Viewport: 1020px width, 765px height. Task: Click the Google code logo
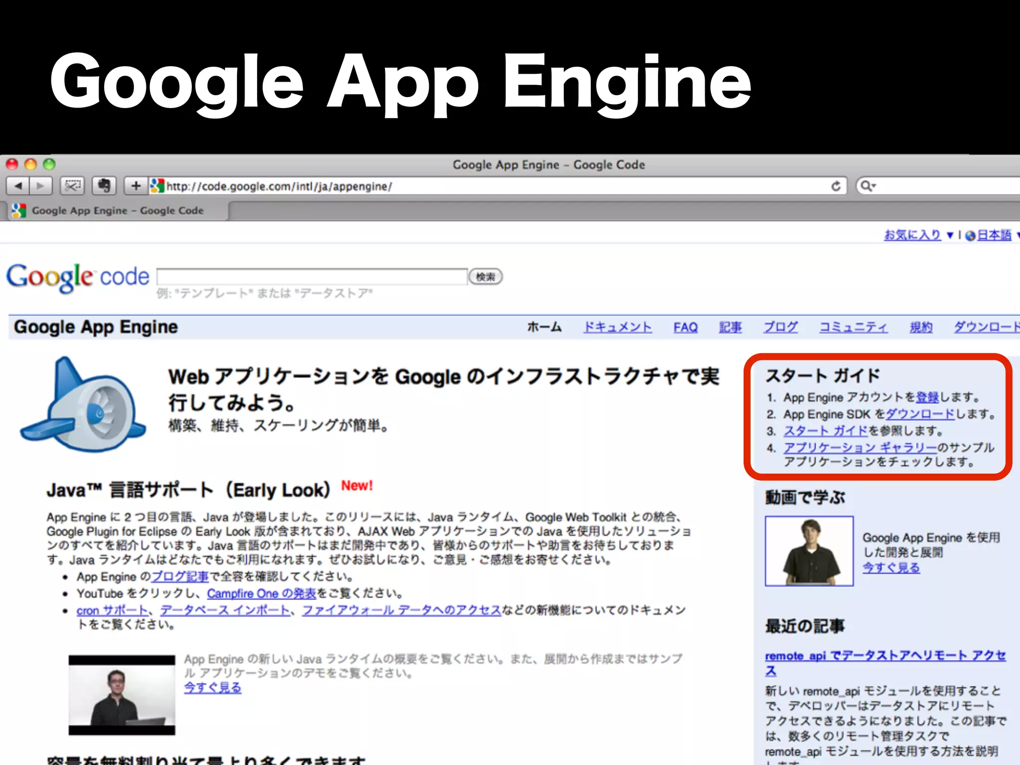tap(78, 277)
